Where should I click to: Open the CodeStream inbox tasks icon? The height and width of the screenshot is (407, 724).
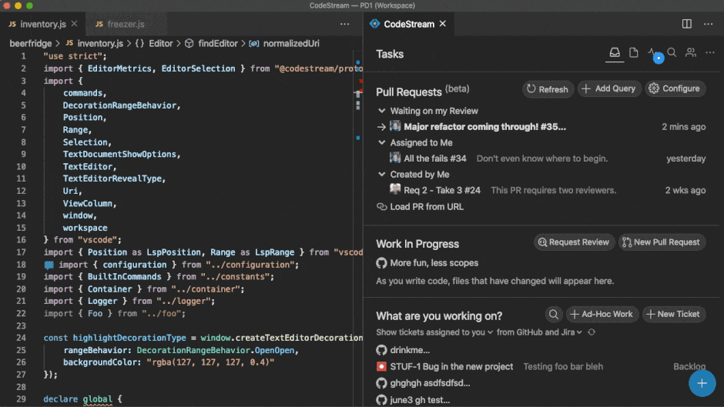615,52
